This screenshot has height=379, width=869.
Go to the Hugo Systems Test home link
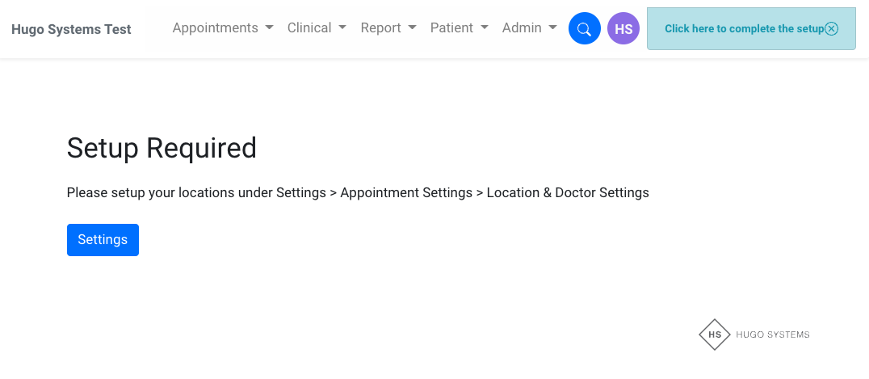tap(71, 29)
